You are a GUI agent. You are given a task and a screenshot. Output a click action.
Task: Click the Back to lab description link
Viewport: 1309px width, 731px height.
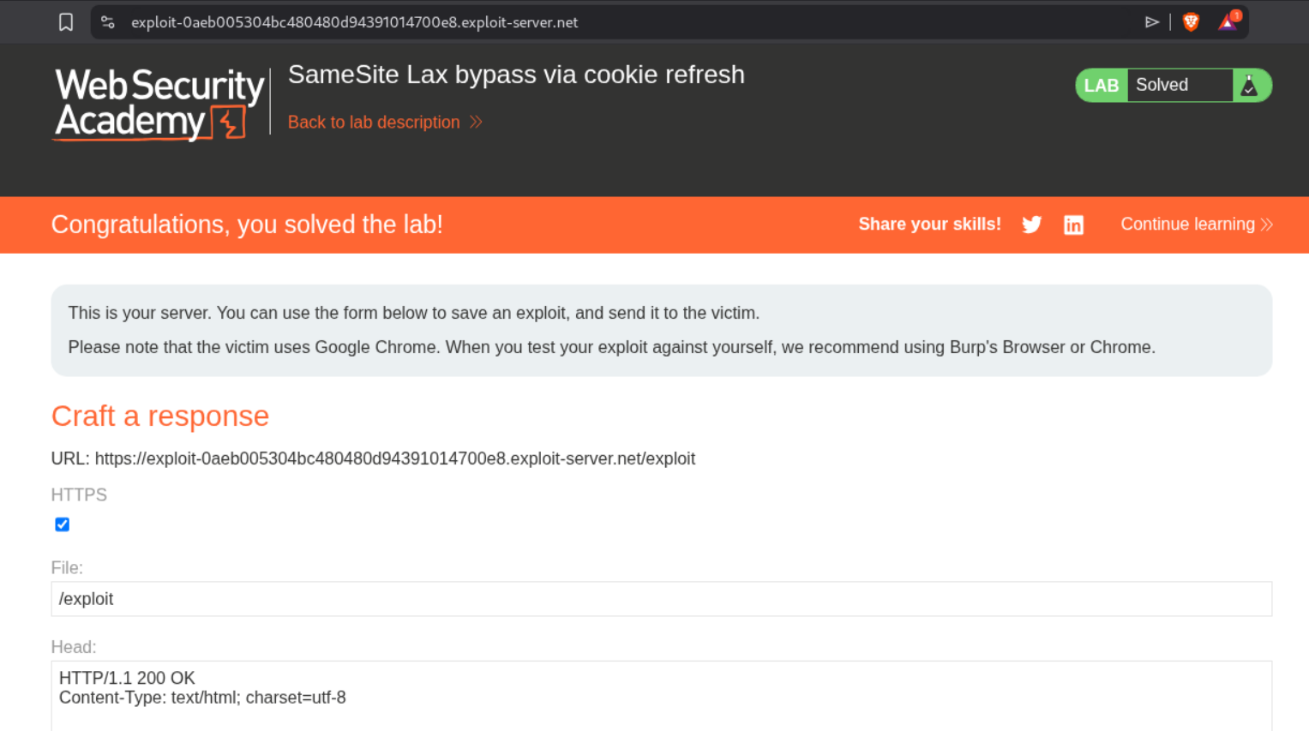click(374, 123)
